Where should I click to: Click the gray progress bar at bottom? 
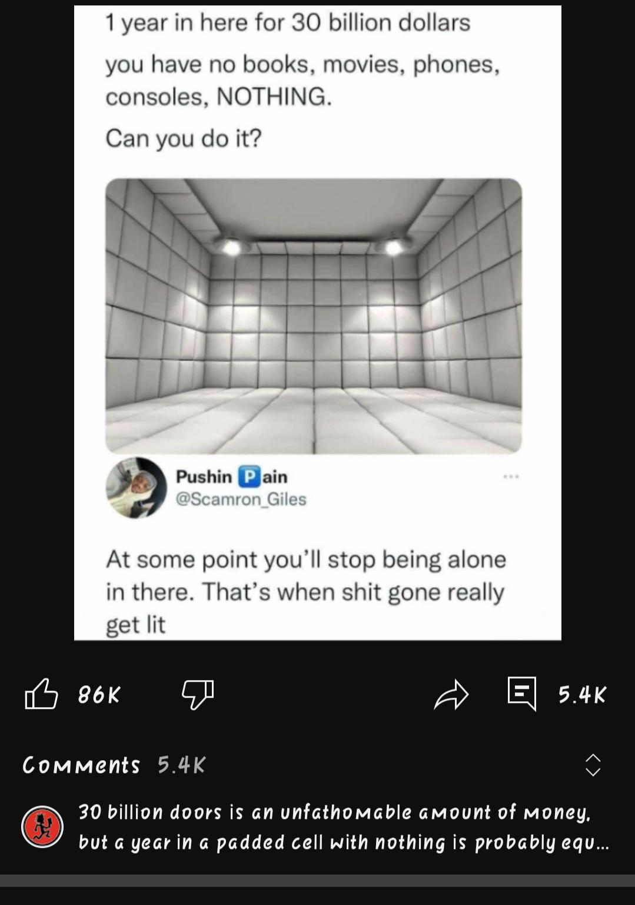click(x=317, y=880)
